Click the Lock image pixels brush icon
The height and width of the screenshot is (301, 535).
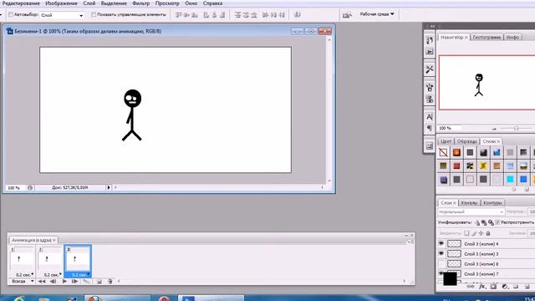click(474, 233)
